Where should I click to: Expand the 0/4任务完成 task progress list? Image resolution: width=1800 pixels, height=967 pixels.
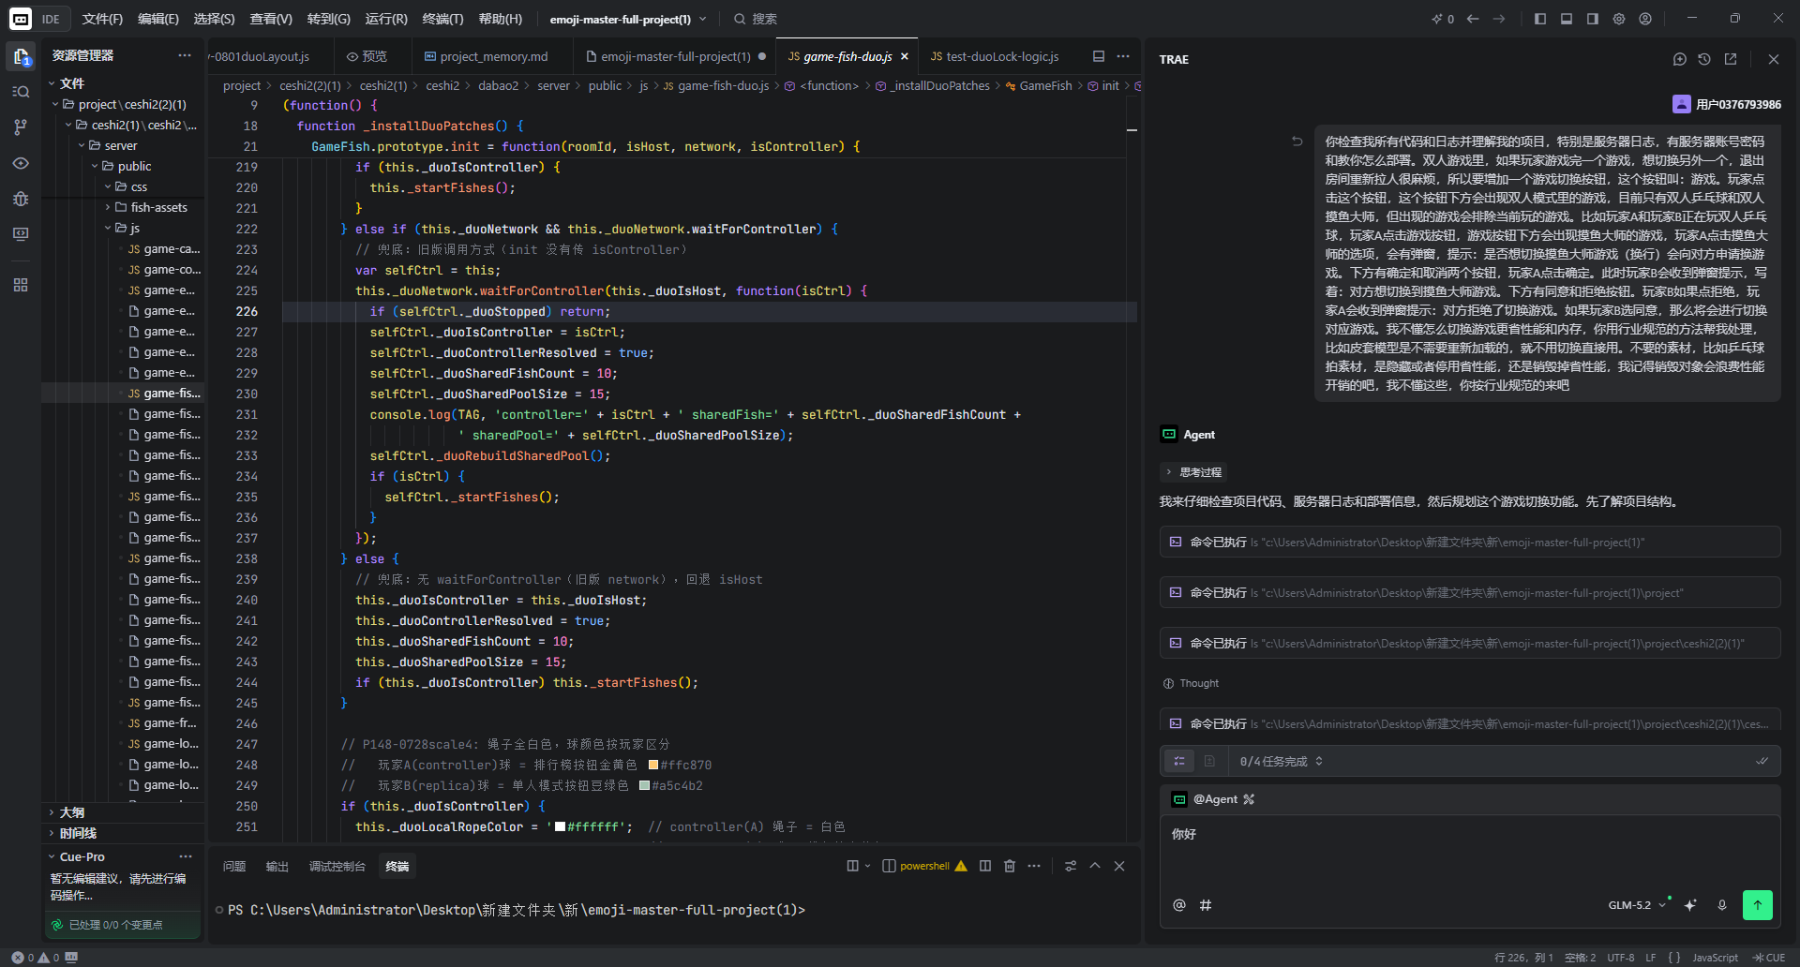(1281, 761)
